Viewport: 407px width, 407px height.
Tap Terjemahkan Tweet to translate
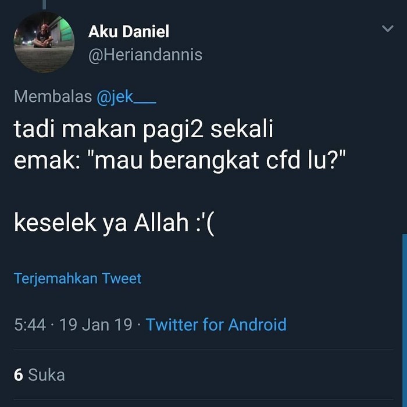[x=77, y=279]
